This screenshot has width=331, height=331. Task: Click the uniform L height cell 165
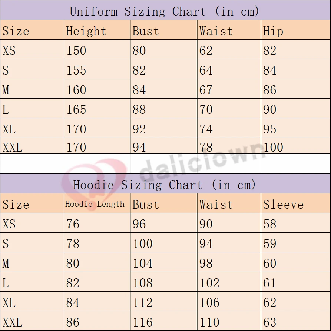76,110
